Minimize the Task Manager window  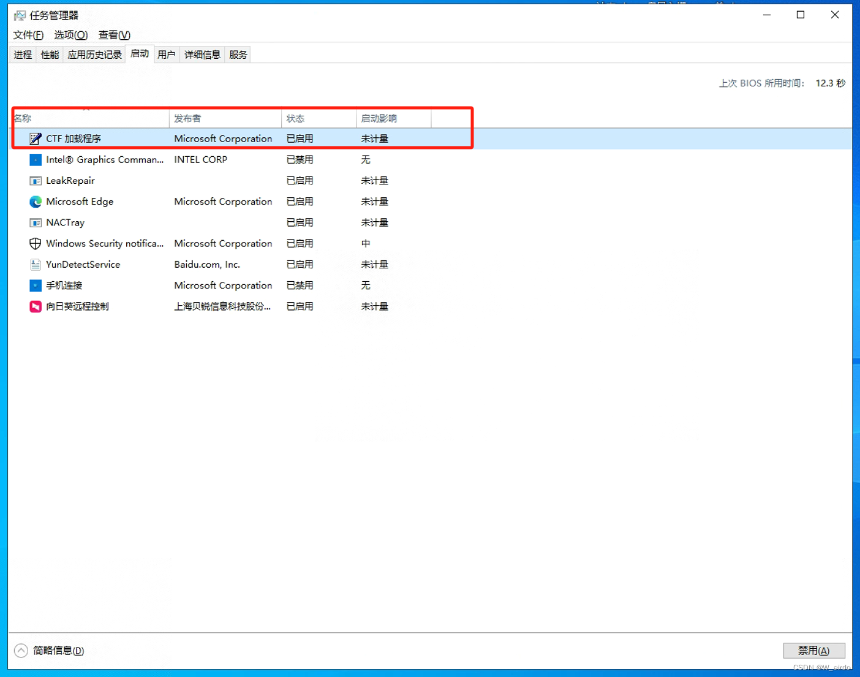(x=767, y=15)
